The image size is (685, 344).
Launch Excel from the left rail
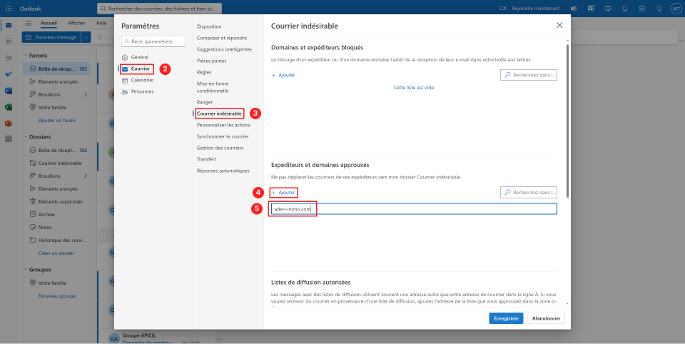point(9,107)
